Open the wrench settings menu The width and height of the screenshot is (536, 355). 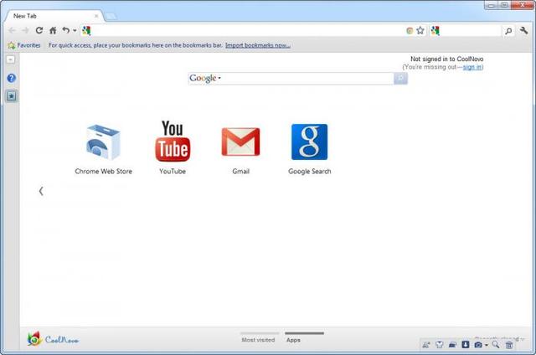click(523, 30)
